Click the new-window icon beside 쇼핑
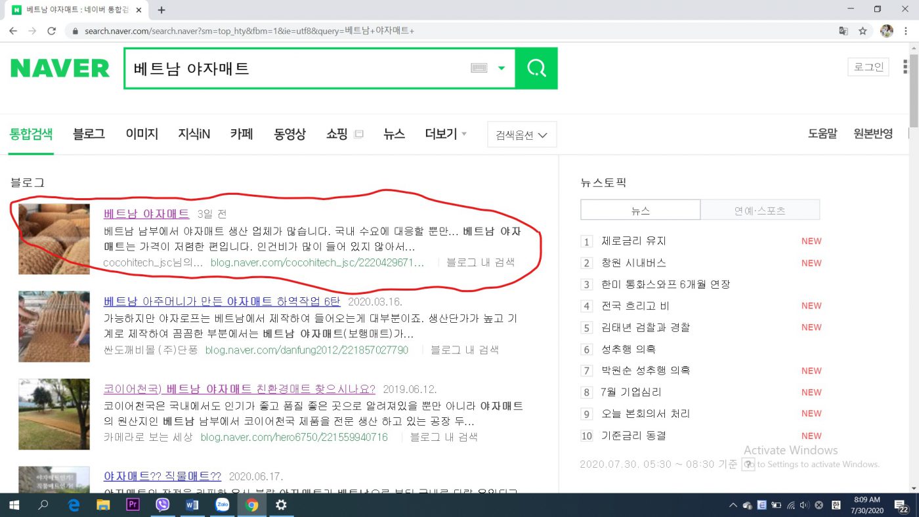 [358, 134]
